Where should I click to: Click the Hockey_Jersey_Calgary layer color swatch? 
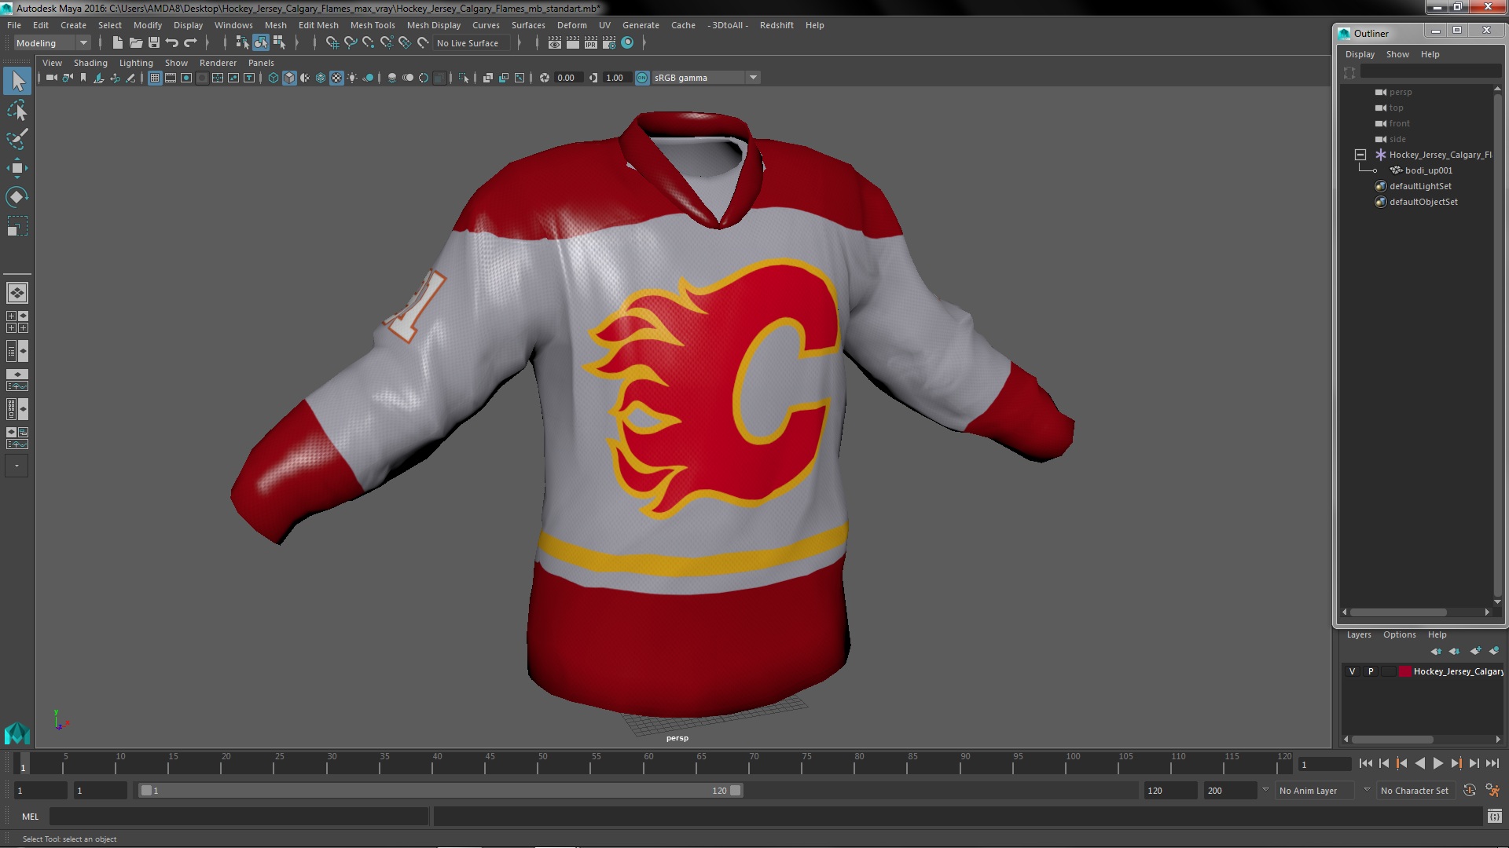click(x=1404, y=671)
